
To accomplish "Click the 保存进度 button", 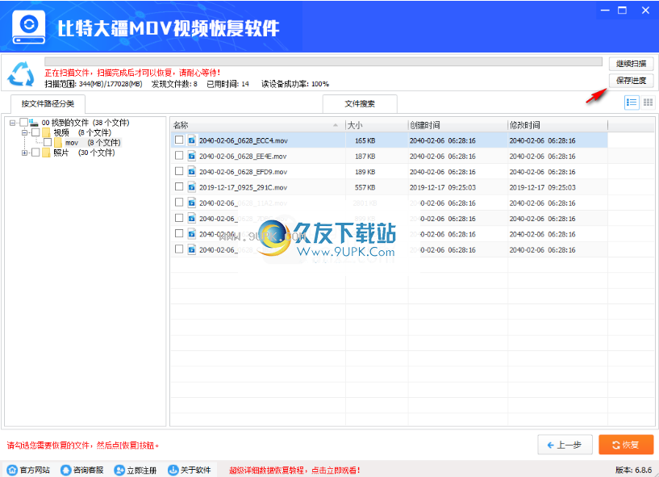I will pos(631,81).
